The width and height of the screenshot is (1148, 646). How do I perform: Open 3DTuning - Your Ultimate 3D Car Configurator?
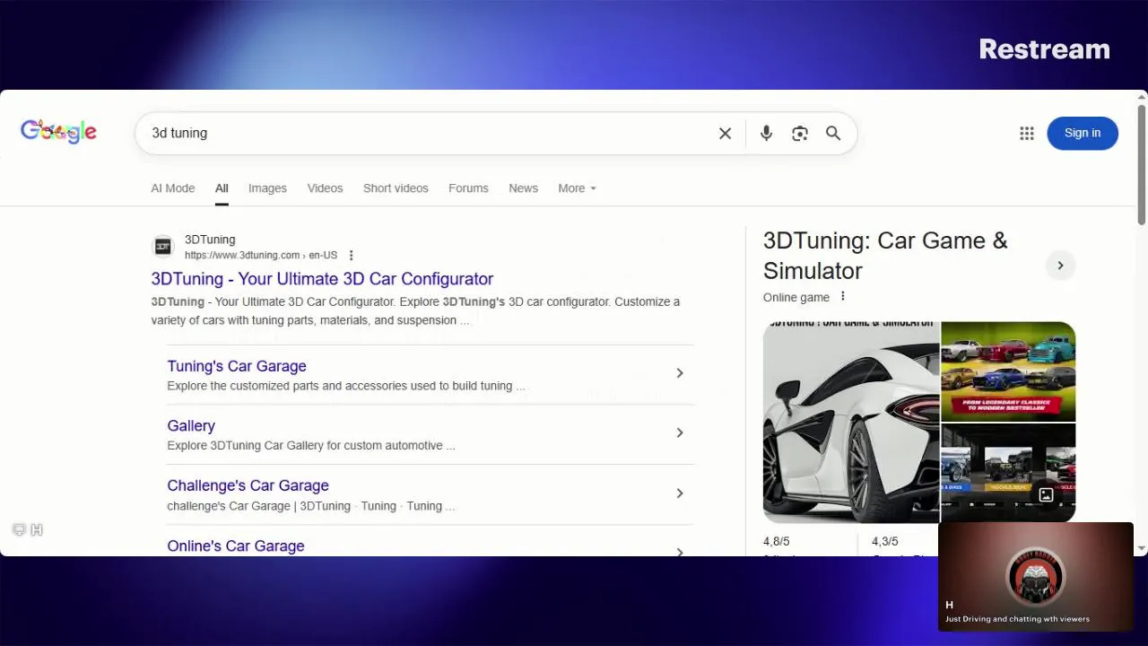pos(322,279)
